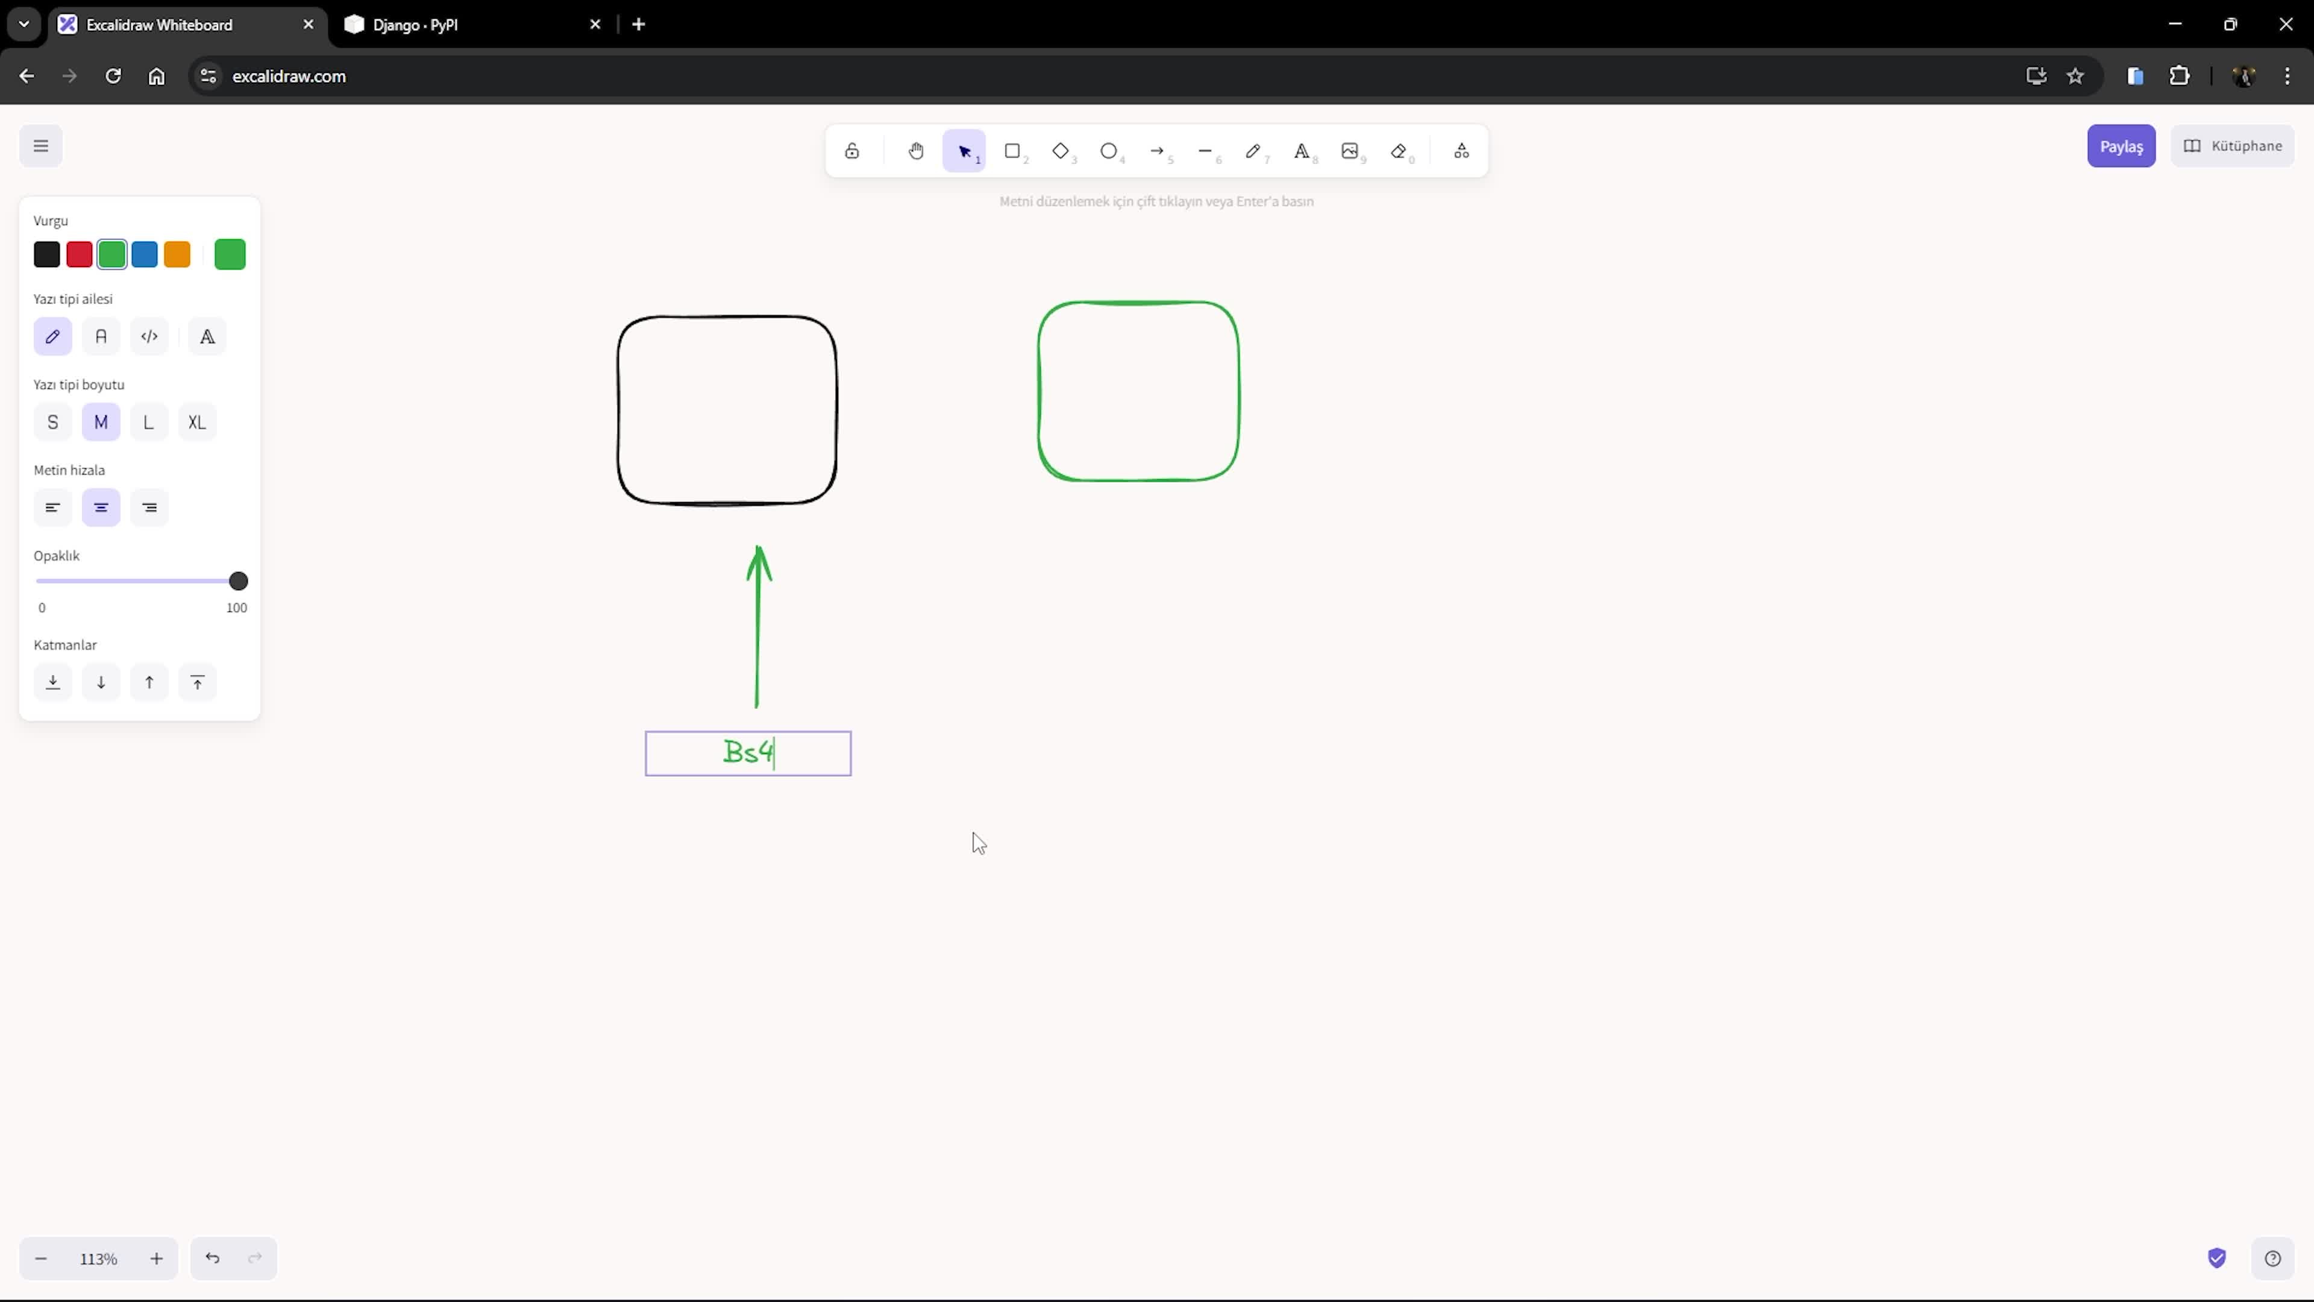
Task: Click the 113% zoom reset value
Action: [98, 1259]
